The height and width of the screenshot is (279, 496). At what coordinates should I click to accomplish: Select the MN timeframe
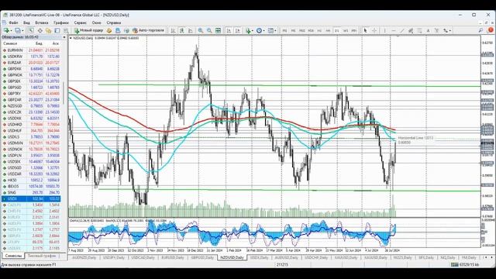coord(354,31)
